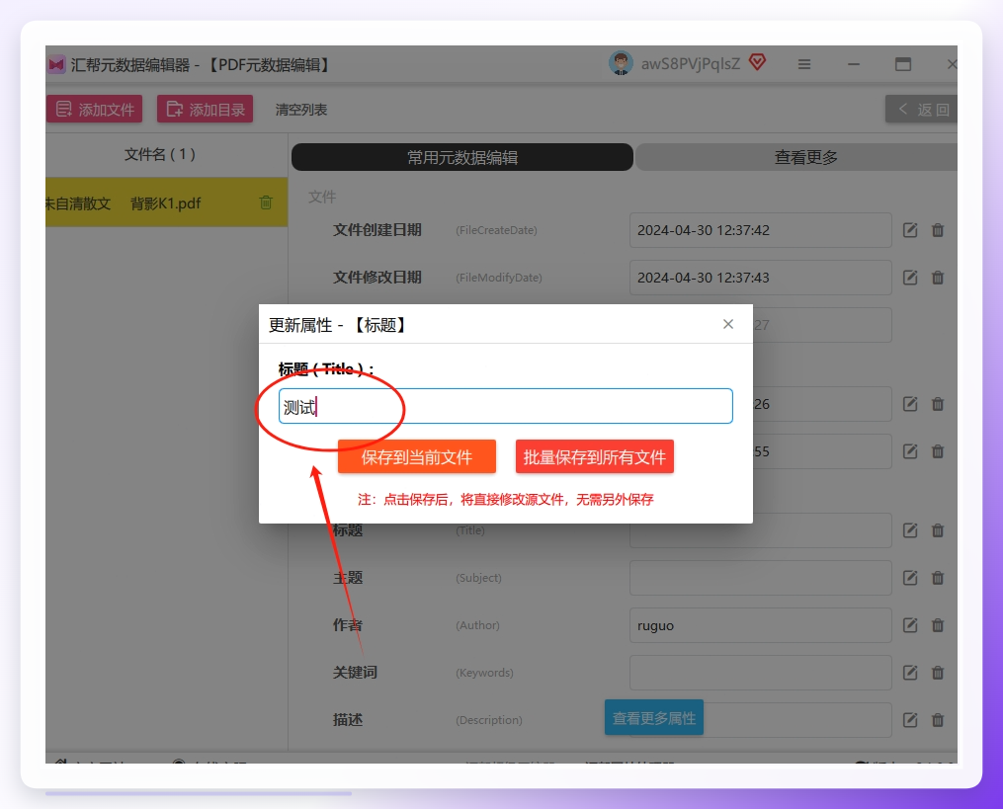Click the 返回 back button

coord(921,110)
